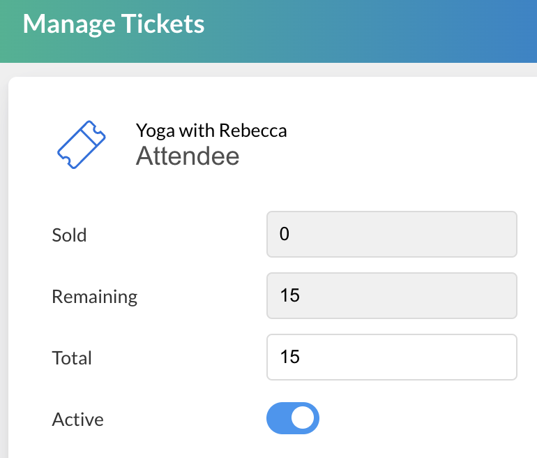Click the Sold label
Screen dimensions: 537x458
[69, 235]
